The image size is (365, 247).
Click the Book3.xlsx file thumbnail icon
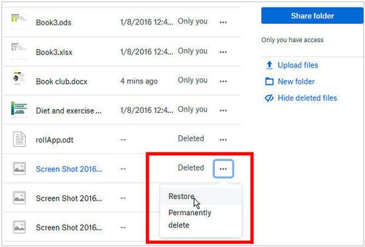pyautogui.click(x=19, y=50)
